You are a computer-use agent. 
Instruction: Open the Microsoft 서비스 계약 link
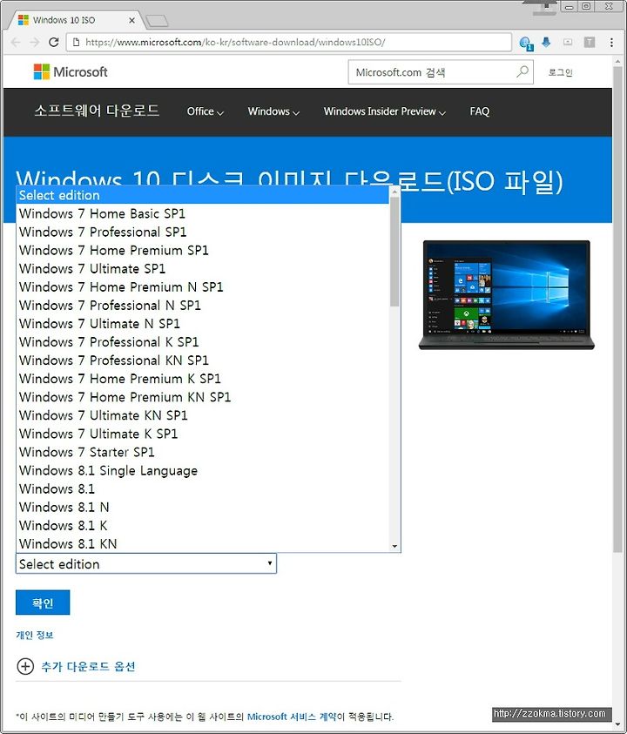pyautogui.click(x=292, y=717)
